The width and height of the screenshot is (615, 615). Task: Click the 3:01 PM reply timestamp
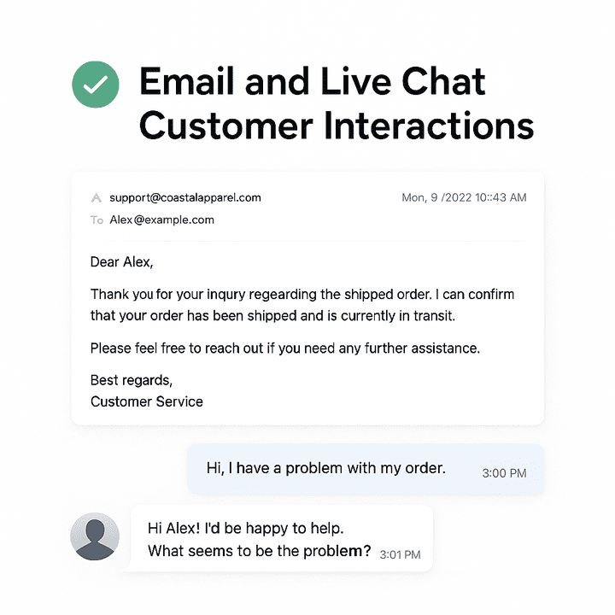click(x=400, y=554)
